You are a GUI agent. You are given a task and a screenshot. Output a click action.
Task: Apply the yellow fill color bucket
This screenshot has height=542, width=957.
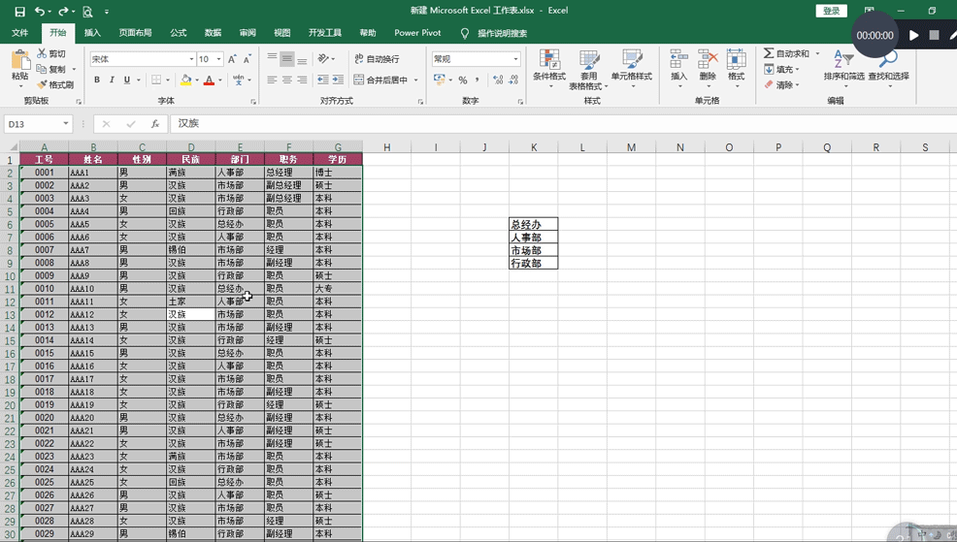tap(186, 80)
